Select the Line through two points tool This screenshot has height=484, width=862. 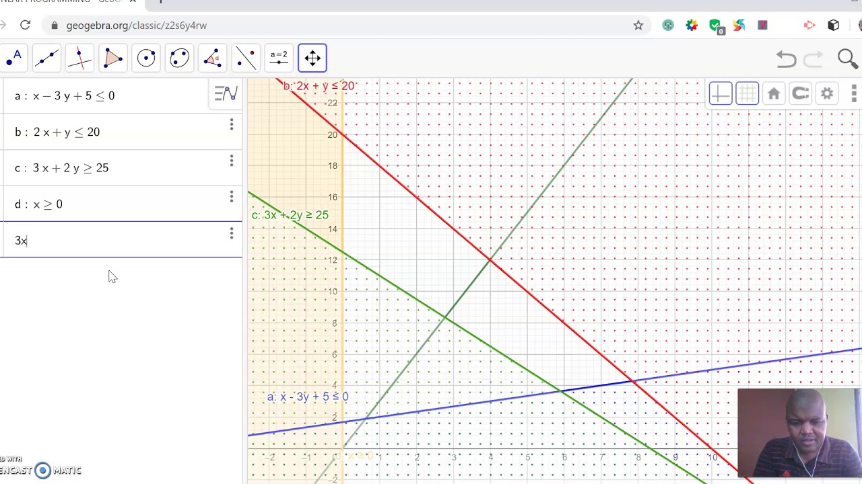click(46, 58)
